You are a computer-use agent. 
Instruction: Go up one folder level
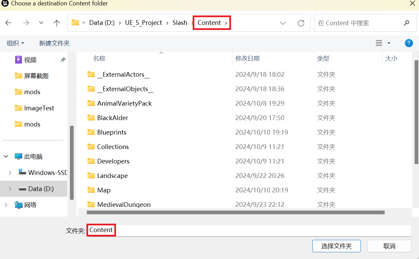(57, 23)
